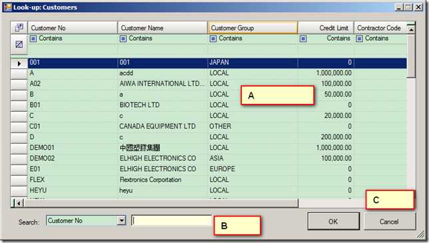Click the Customer Name filter text cell
429x243 pixels.
(x=163, y=50)
